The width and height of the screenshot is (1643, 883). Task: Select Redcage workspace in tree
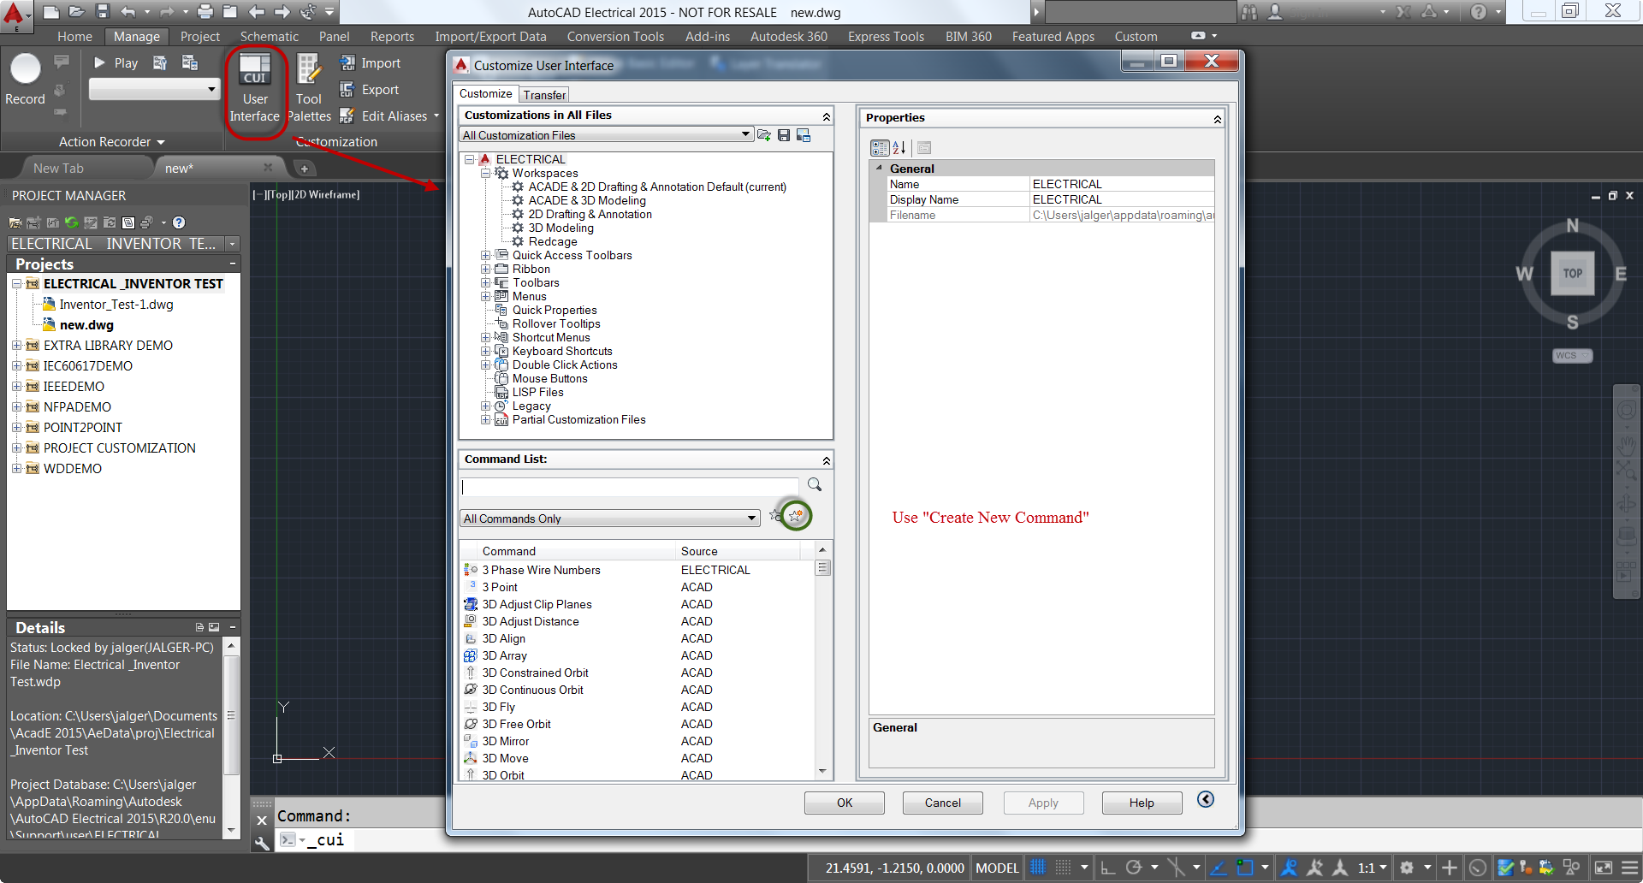(x=552, y=242)
